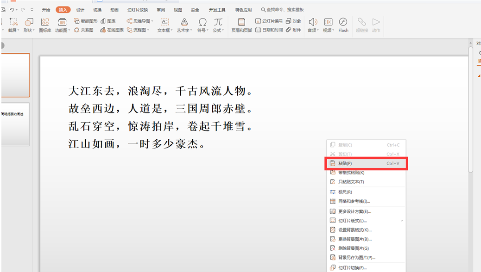This screenshot has height=272, width=481.
Task: Expand the 形状 dropdown arrow
Action: [34, 31]
